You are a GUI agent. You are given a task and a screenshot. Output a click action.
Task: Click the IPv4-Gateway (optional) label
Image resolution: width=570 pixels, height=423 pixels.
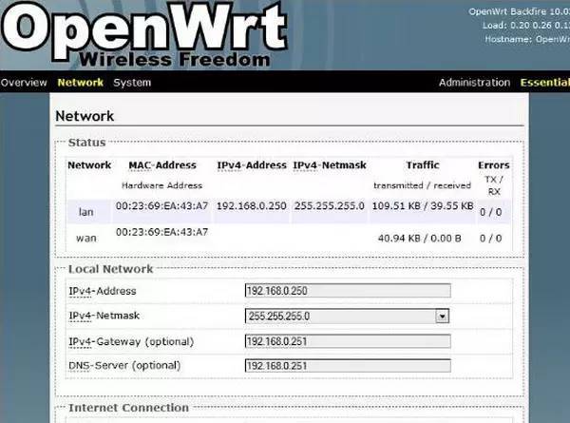pyautogui.click(x=131, y=342)
